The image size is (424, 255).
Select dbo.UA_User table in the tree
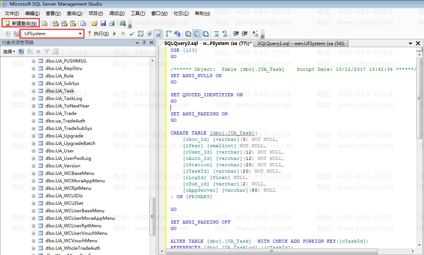[x=60, y=151]
